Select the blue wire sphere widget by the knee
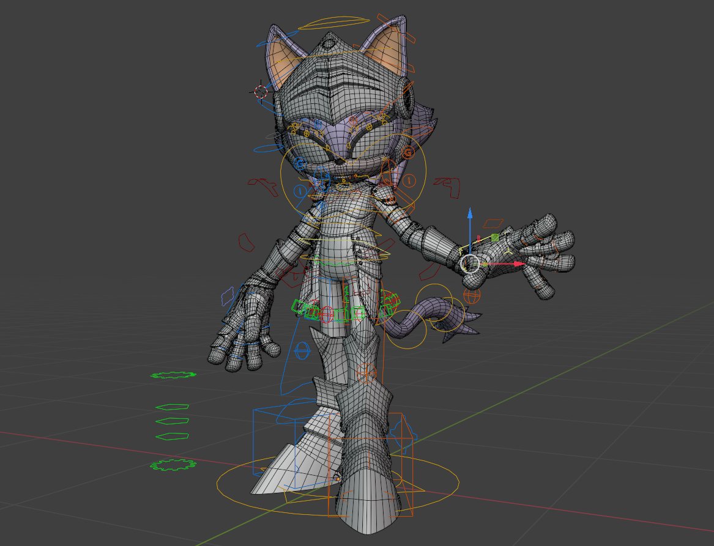714x546 pixels. tap(302, 351)
